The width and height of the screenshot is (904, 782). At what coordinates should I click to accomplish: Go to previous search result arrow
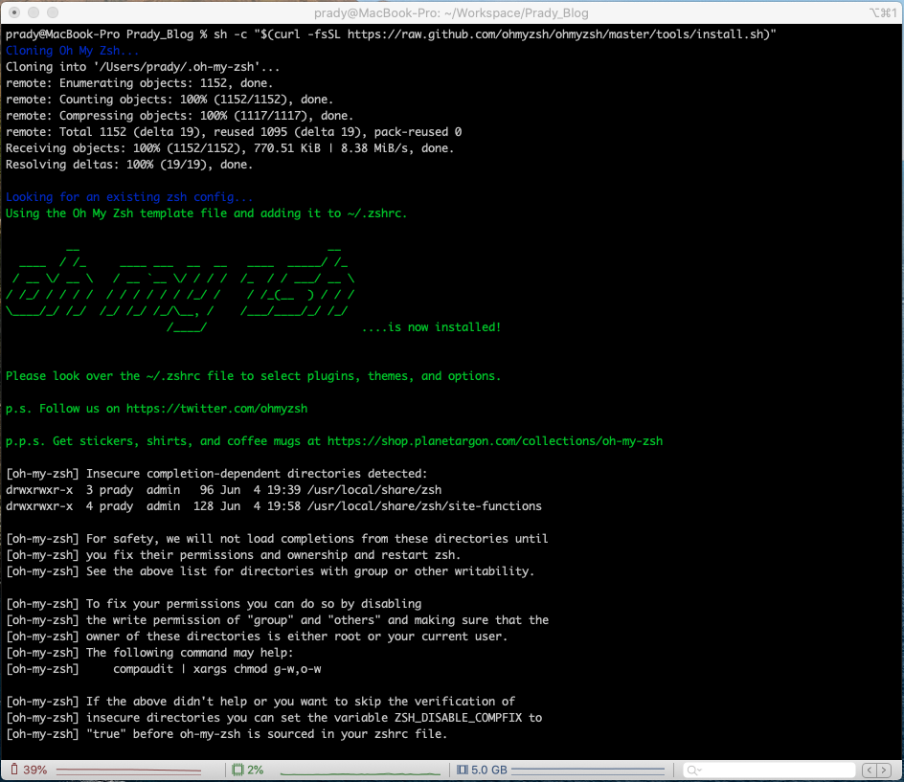click(x=870, y=770)
